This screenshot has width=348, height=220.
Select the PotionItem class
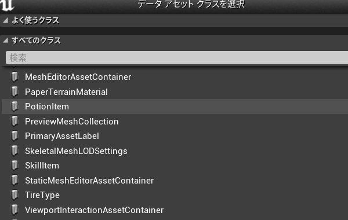(175, 107)
